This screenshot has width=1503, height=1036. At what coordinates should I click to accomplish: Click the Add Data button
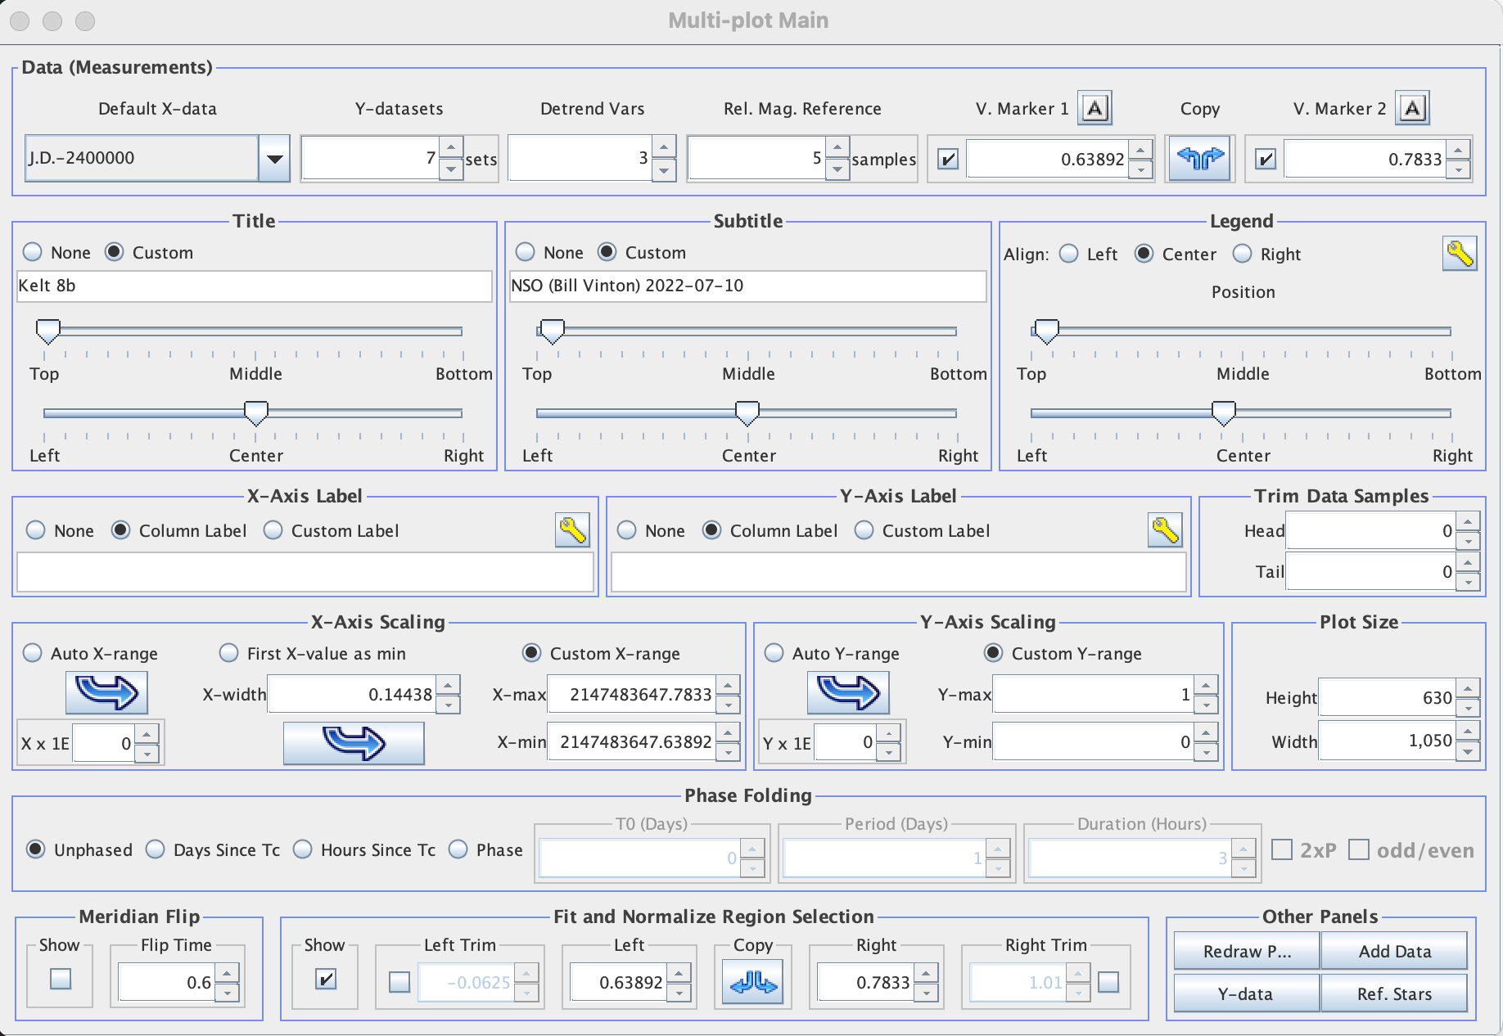(1393, 951)
